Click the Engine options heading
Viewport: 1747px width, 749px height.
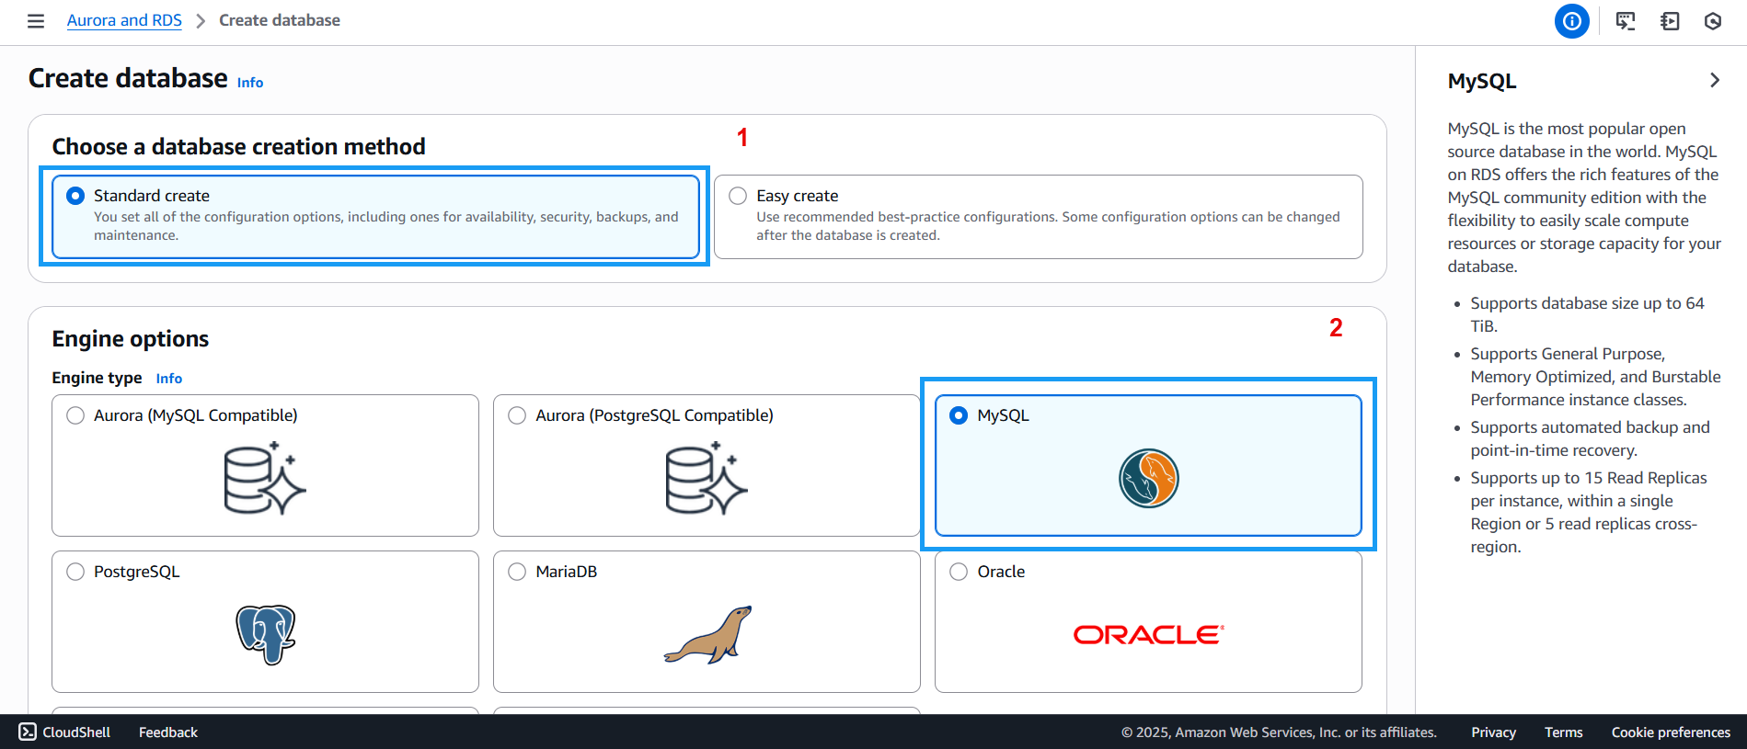tap(131, 339)
